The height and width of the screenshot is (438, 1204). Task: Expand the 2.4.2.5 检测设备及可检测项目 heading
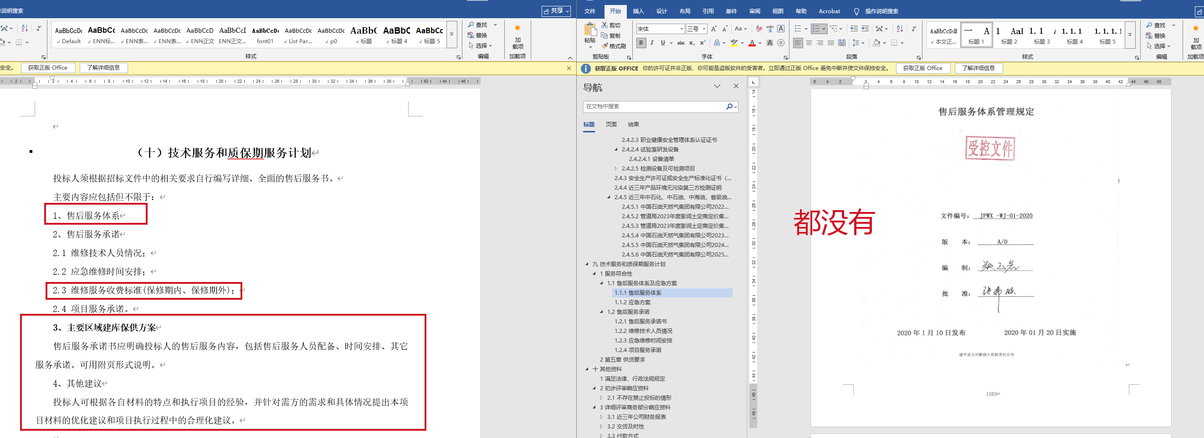[616, 168]
